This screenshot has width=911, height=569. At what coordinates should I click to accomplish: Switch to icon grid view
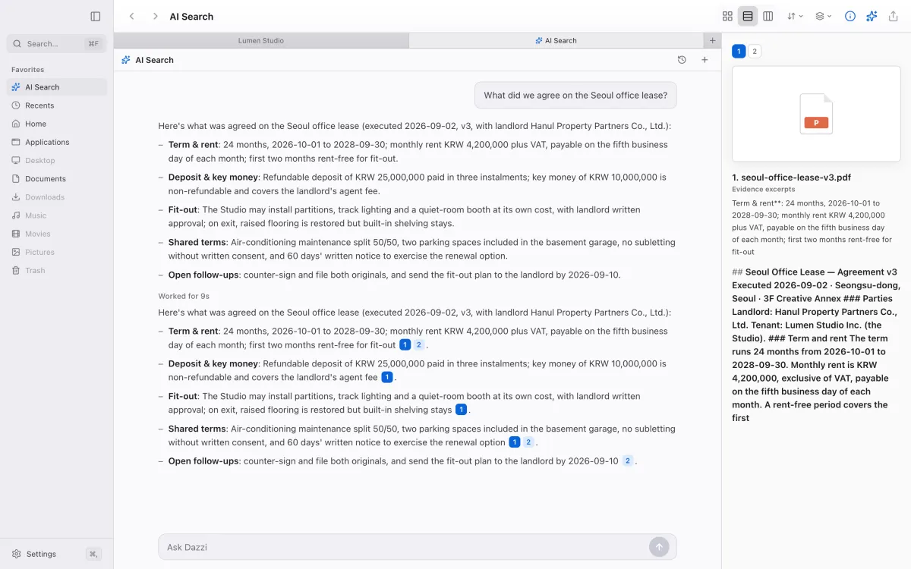727,16
